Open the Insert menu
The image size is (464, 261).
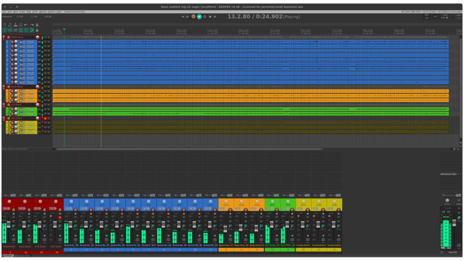click(x=22, y=12)
